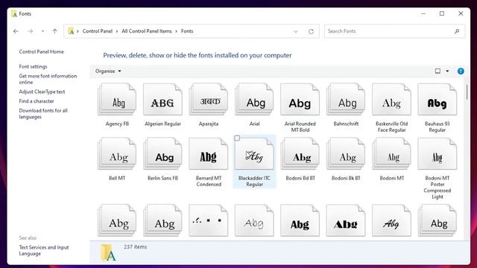Select the Bell MT font icon
Image resolution: width=477 pixels, height=268 pixels.
(x=117, y=154)
